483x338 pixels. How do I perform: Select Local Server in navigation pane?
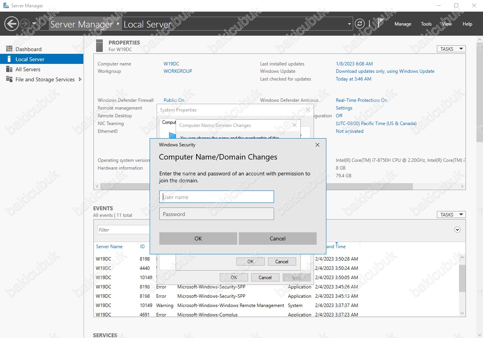pyautogui.click(x=30, y=59)
